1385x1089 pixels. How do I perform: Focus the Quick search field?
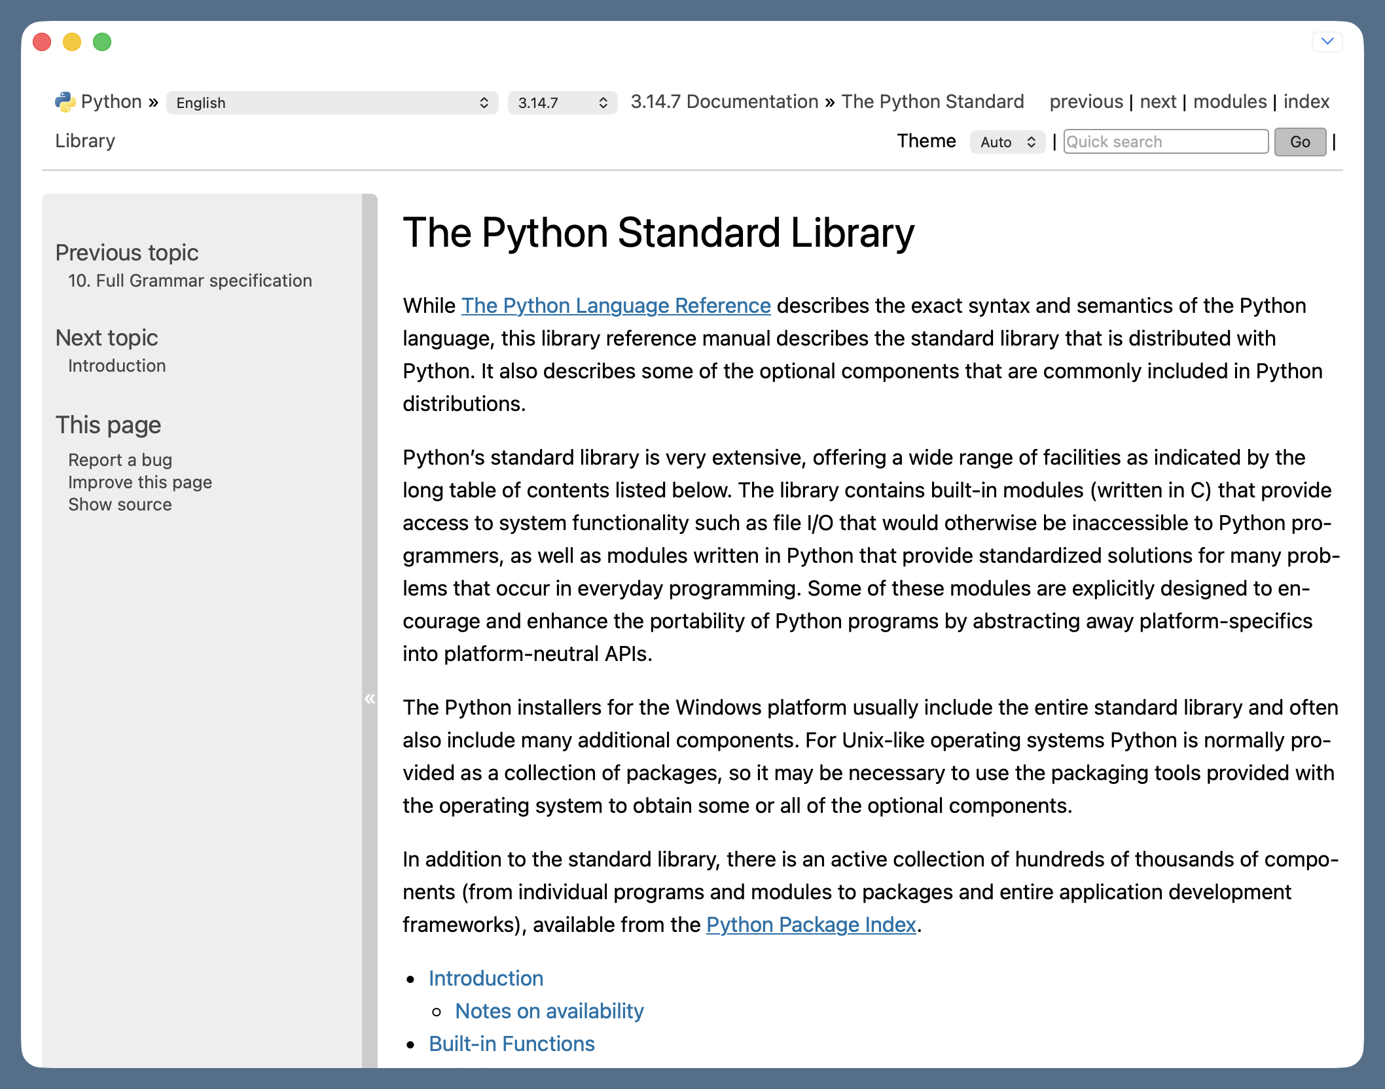(x=1166, y=142)
